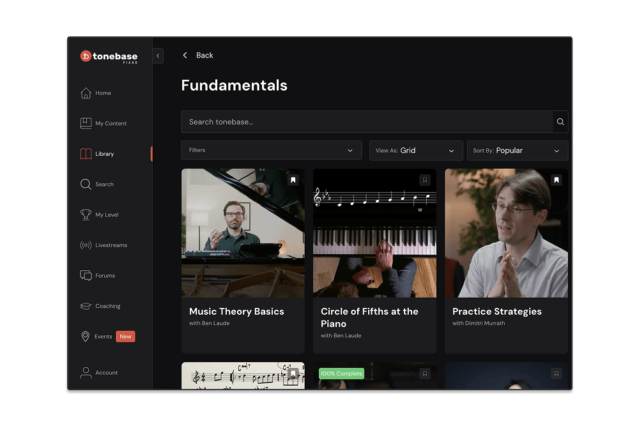The width and height of the screenshot is (639, 426).
Task: Click the Coaching graduation cap icon
Action: tap(86, 306)
